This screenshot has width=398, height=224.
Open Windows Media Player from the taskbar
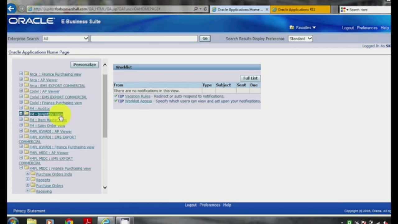tap(50, 222)
